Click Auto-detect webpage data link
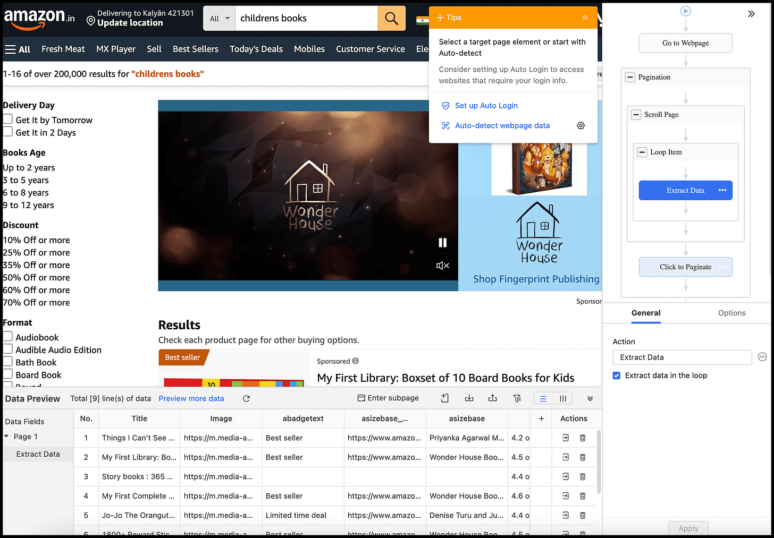This screenshot has width=774, height=538. tap(502, 126)
